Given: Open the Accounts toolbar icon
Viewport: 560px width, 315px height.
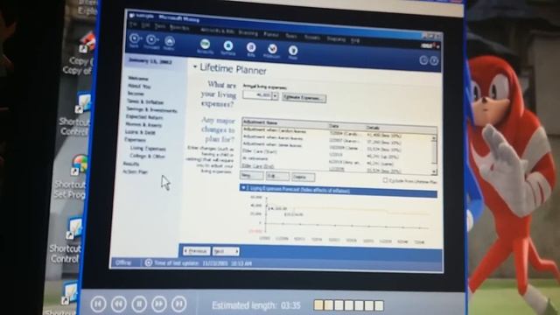Looking at the screenshot, I should [205, 44].
